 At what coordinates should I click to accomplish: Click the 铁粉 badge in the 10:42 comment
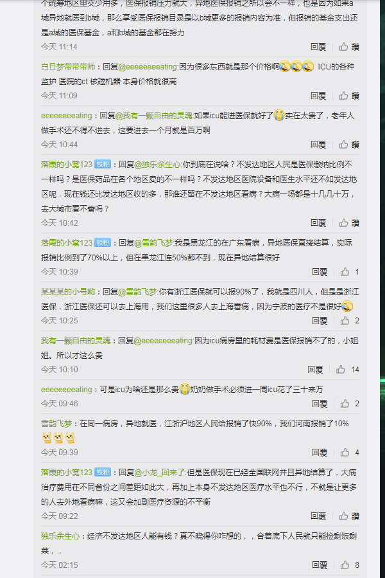(x=103, y=165)
